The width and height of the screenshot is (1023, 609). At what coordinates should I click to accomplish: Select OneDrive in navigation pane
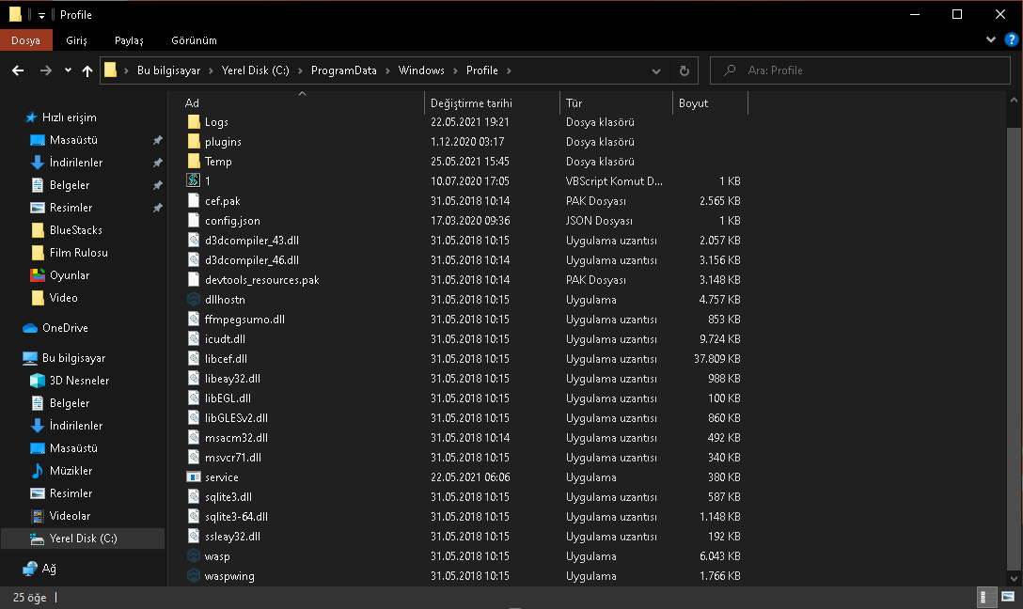click(65, 328)
